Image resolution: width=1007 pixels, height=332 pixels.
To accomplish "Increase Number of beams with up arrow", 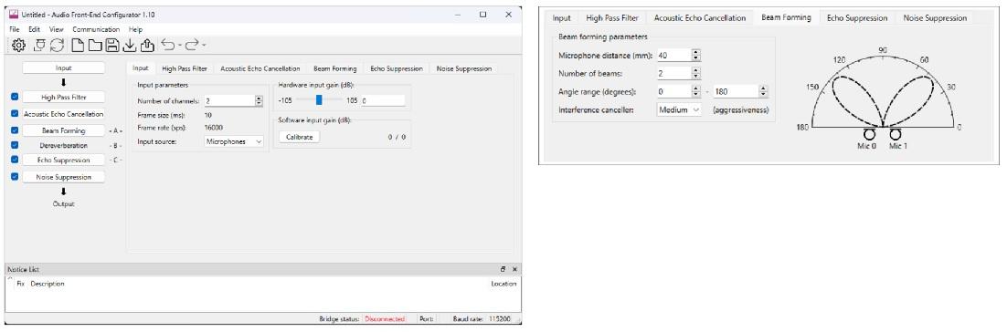I will pyautogui.click(x=695, y=70).
